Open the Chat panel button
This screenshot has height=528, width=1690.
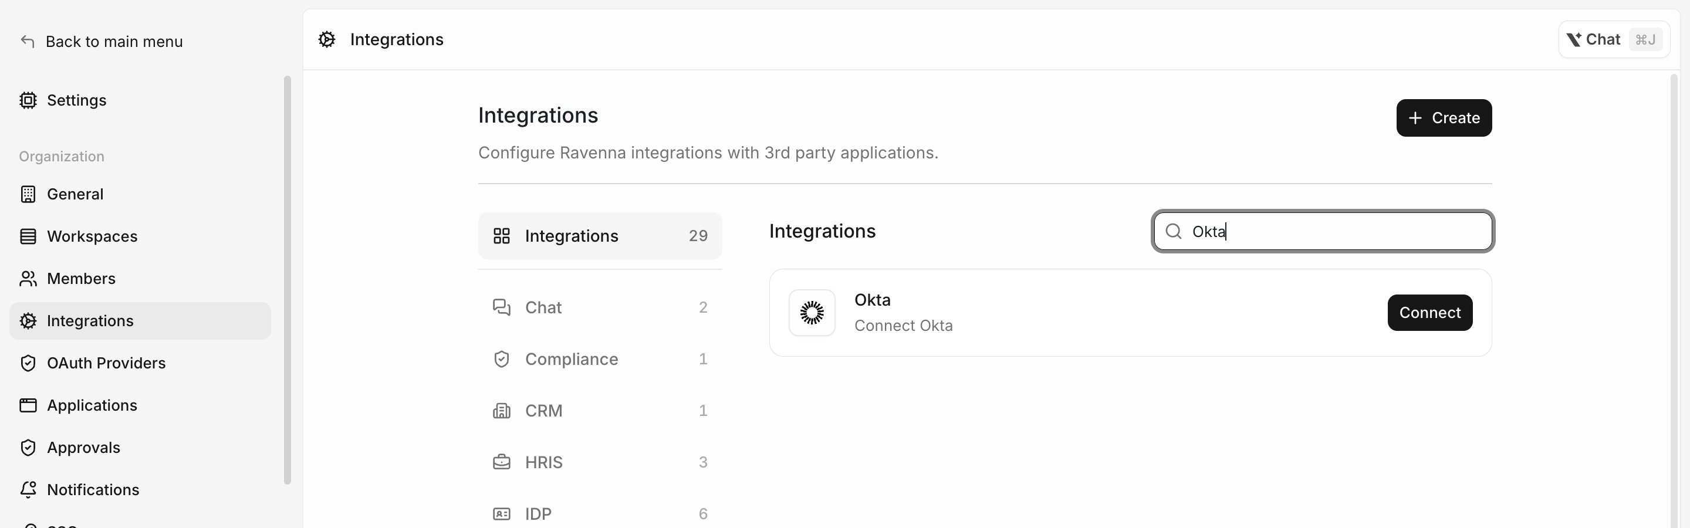(x=1613, y=39)
